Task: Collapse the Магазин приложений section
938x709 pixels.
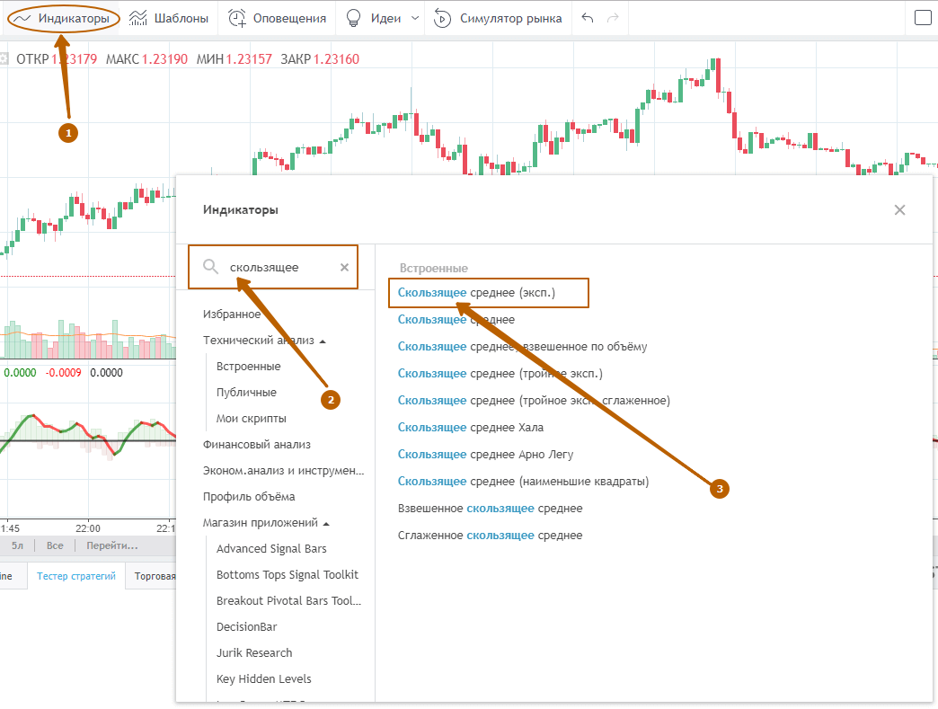Action: click(x=328, y=522)
